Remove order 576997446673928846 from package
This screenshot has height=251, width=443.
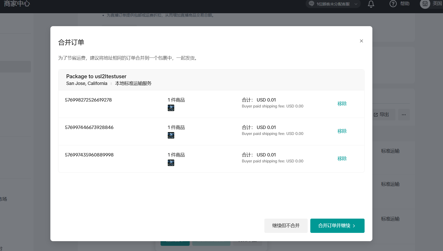(x=342, y=131)
